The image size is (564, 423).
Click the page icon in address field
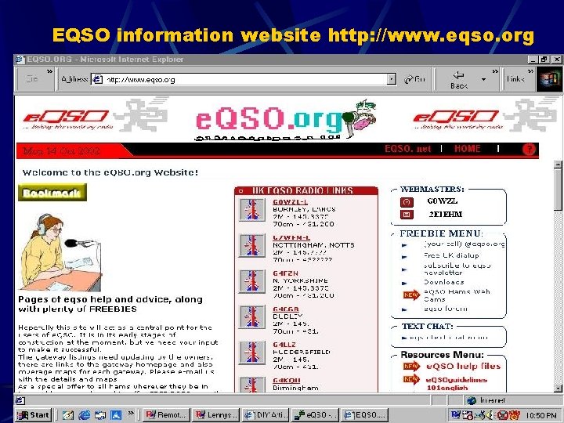(98, 79)
